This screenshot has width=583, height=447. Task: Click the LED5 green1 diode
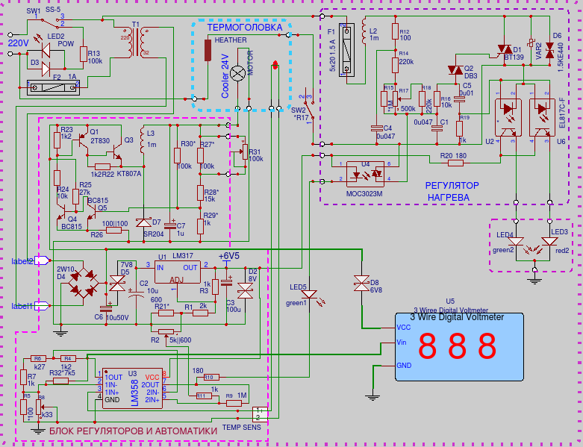[308, 296]
